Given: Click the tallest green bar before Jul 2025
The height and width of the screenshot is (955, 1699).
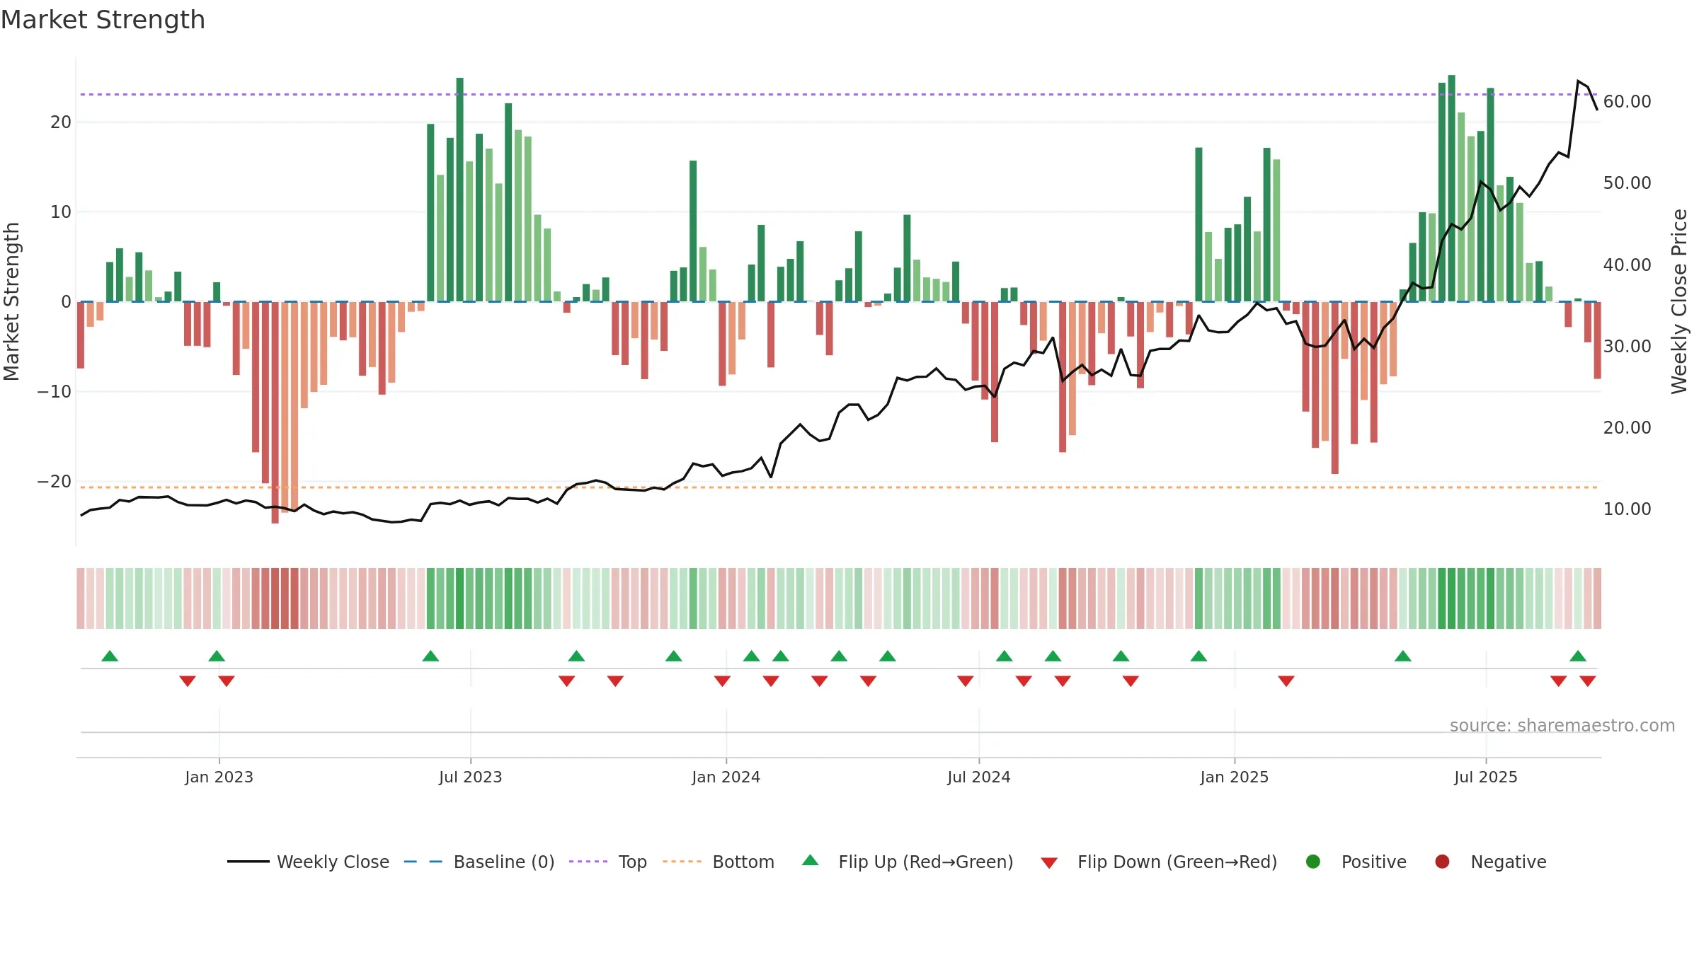Looking at the screenshot, I should tap(1452, 188).
